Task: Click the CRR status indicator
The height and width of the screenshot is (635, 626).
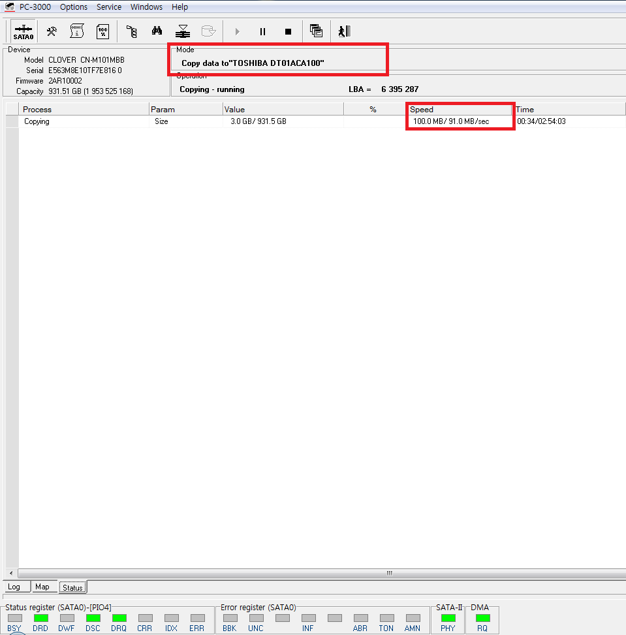Action: pos(145,618)
